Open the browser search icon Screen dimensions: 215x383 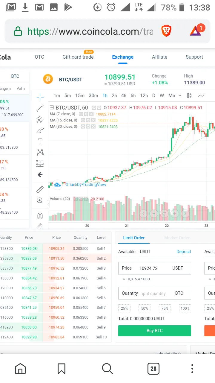coord(107,369)
